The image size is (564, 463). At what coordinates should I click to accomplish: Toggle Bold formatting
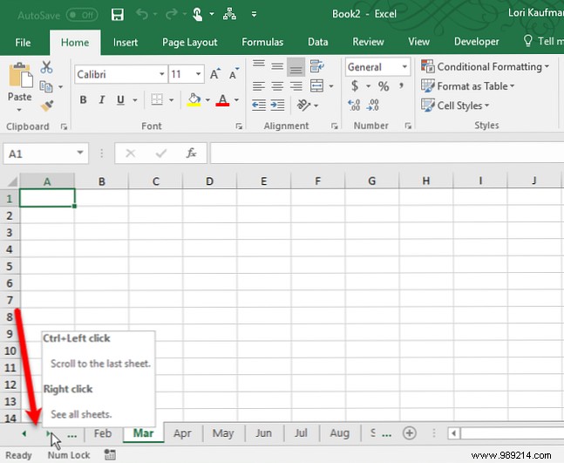[83, 99]
